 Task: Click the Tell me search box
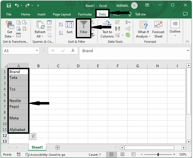[140, 14]
